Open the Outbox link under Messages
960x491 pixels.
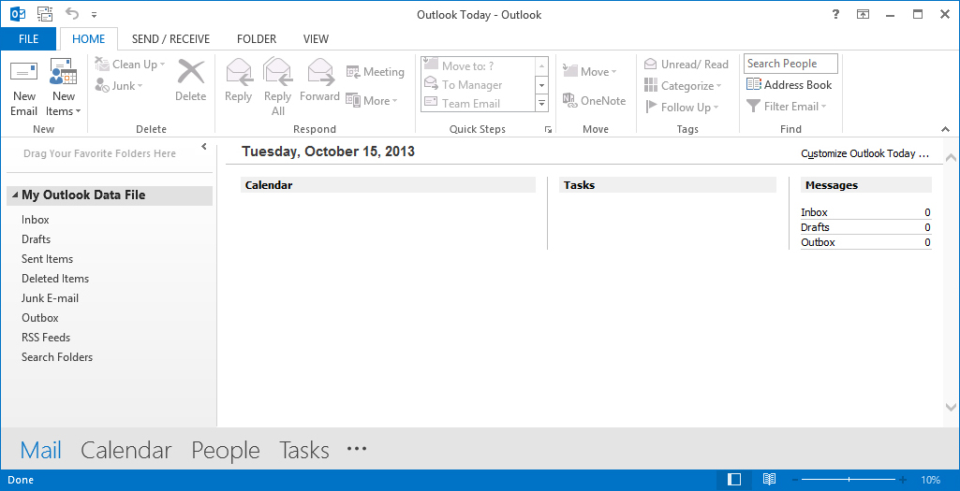818,242
